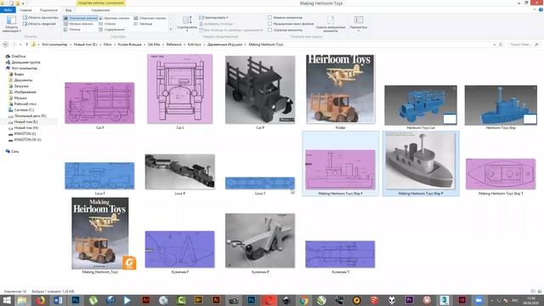Go up one folder level arrow
This screenshot has height=306, width=544.
point(26,44)
